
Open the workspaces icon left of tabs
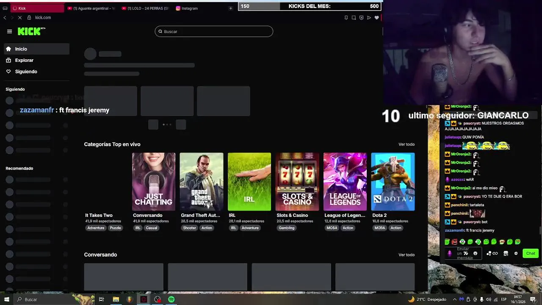tap(5, 8)
